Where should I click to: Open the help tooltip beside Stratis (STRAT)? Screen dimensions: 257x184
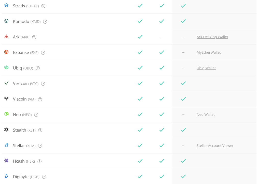[43, 6]
